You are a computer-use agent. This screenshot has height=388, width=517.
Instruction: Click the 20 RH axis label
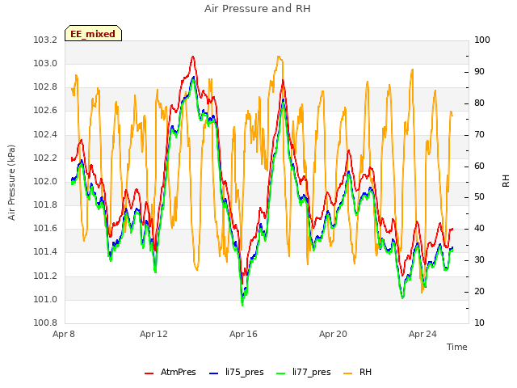479,292
